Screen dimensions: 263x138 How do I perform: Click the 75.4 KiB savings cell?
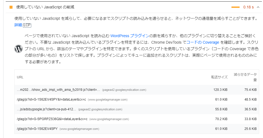click(250, 90)
